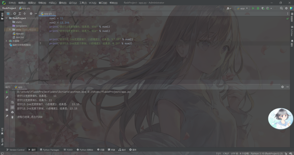294x155 pixels.
Task: Click locate-file target icon in project panel
Action: [x=15, y=13]
